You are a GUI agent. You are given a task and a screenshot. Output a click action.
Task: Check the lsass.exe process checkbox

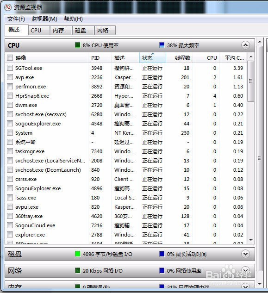coord(10,198)
